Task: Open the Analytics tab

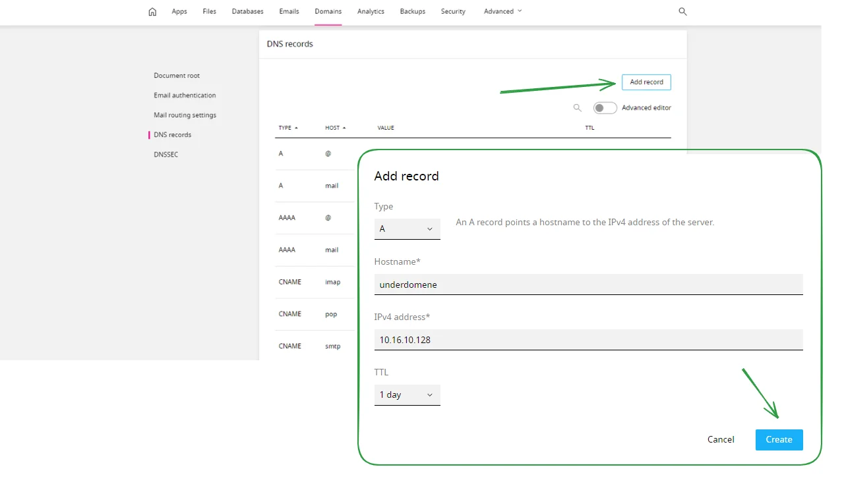Action: pyautogui.click(x=371, y=12)
